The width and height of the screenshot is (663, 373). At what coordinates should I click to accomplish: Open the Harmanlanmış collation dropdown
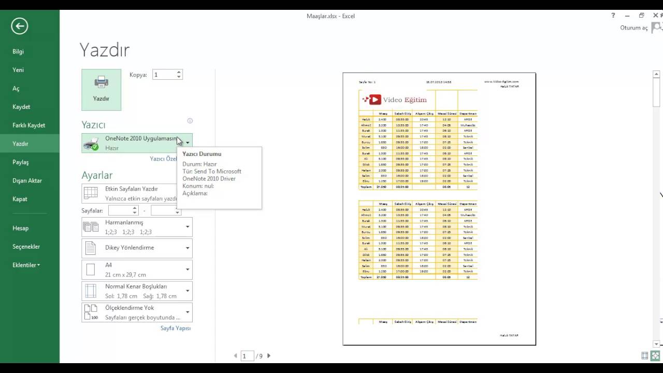click(x=137, y=227)
